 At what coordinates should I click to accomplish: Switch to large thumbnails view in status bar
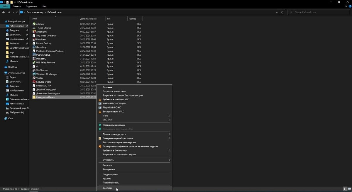point(349,189)
